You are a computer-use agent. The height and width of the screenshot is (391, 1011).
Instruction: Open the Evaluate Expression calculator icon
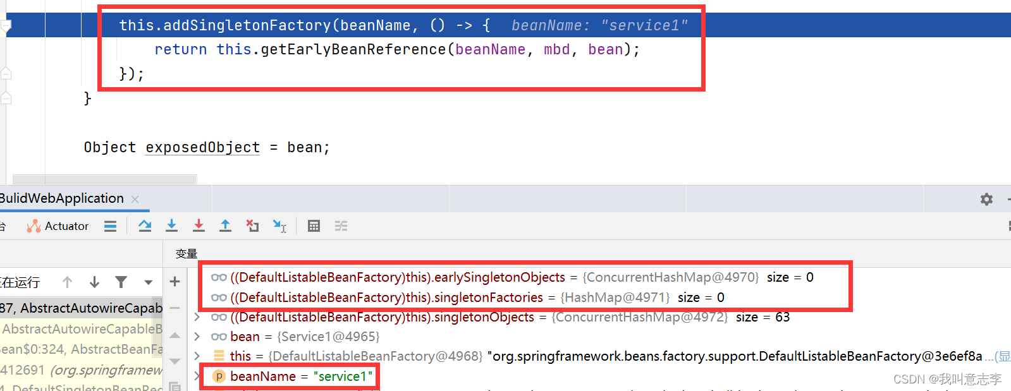[x=314, y=226]
